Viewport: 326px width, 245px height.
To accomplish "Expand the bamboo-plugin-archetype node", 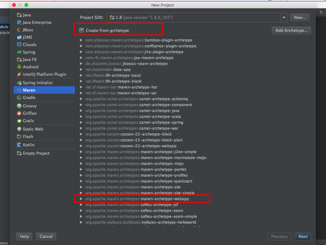I will point(81,40).
